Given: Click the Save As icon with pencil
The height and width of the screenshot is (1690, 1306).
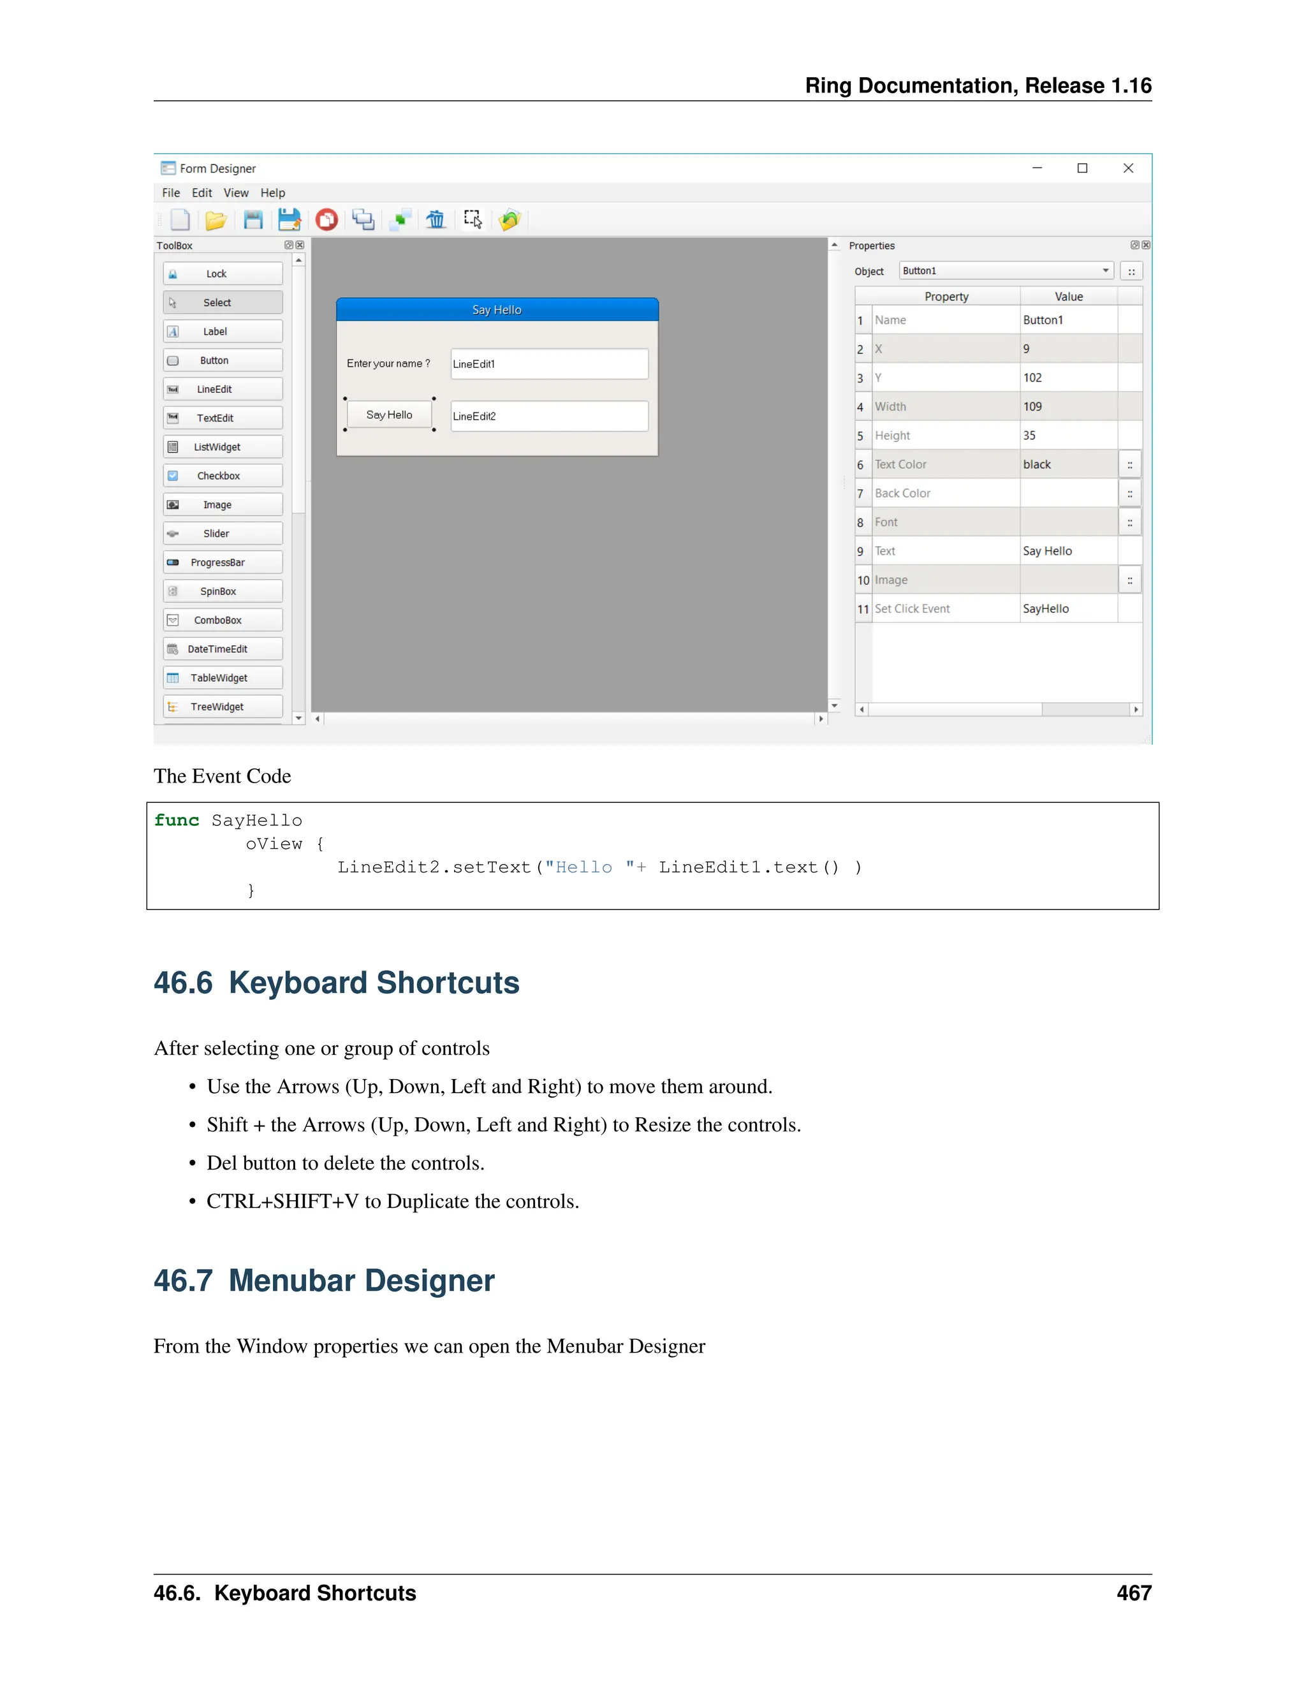Looking at the screenshot, I should coord(290,221).
